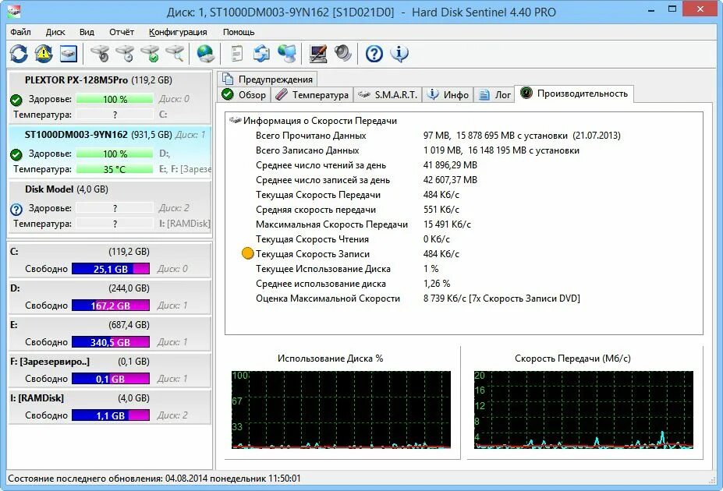Select the Производительность tab
Viewport: 723px width, 491px height.
[574, 94]
